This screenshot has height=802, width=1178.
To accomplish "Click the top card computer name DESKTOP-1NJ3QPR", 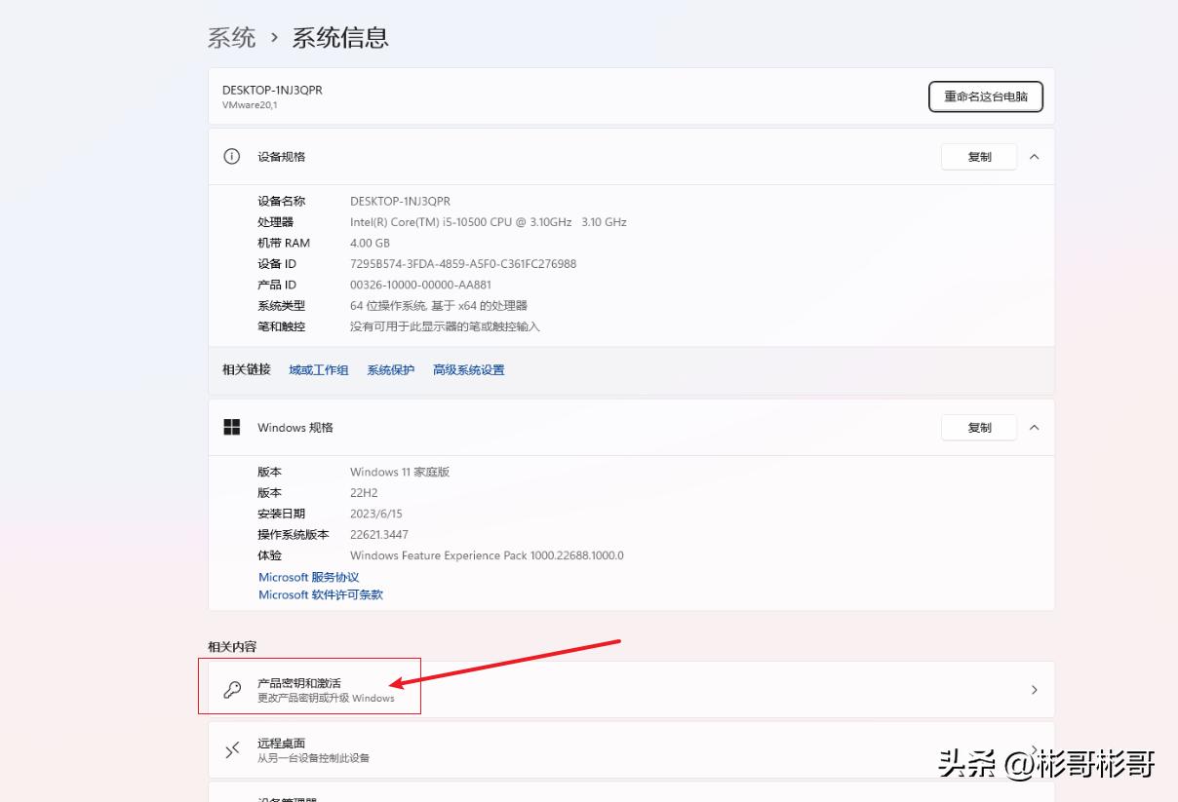I will [x=272, y=90].
